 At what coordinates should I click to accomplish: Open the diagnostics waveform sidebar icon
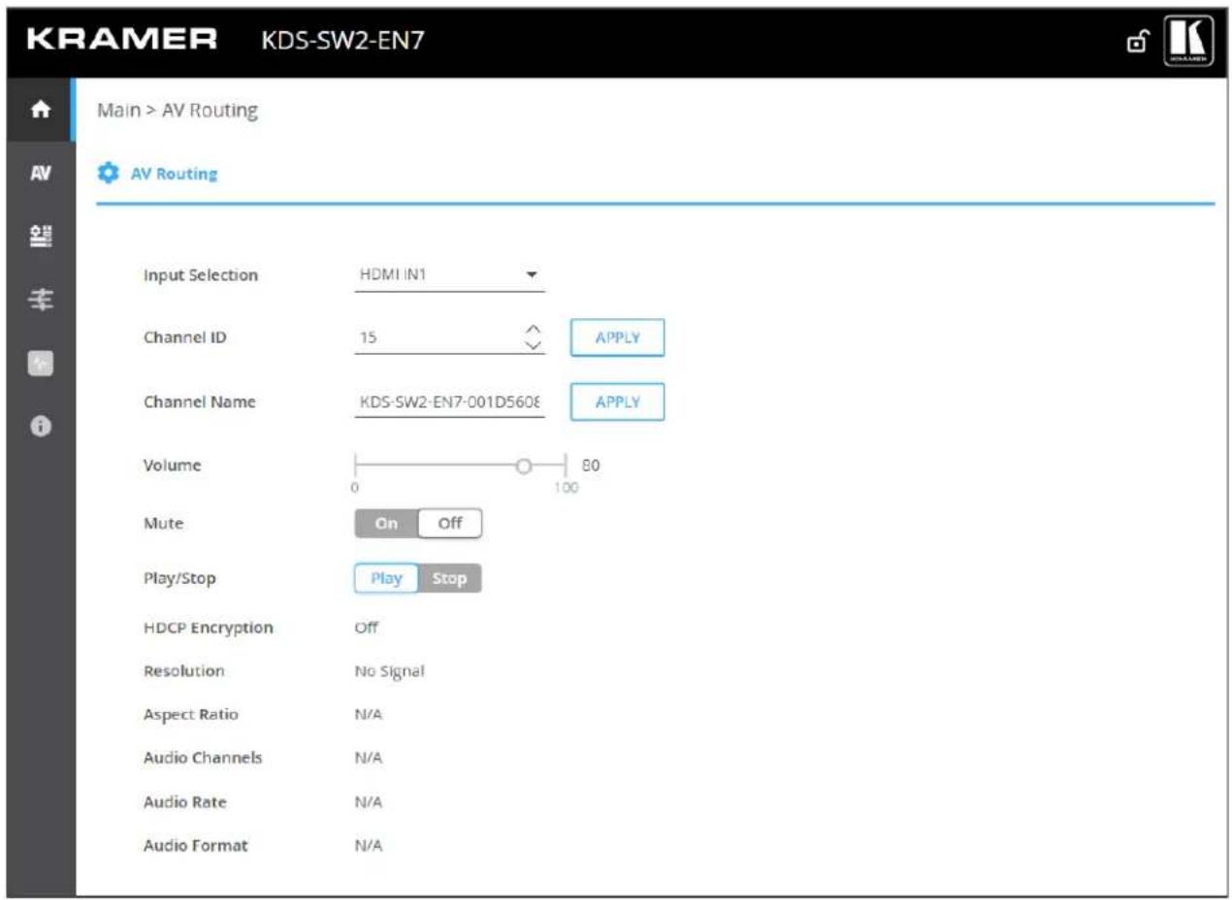[40, 364]
